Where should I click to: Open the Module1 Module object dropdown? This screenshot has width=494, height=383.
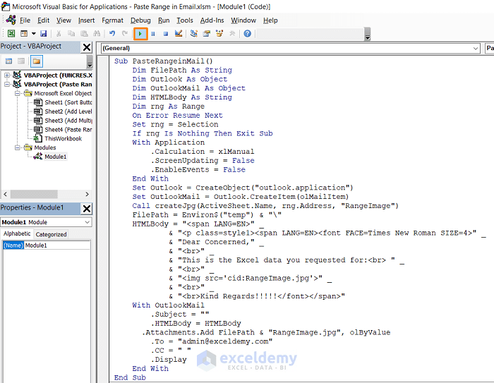pos(88,222)
